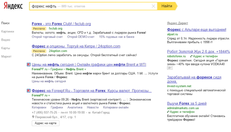The width and height of the screenshot is (231, 132).
Task: Click the invest-system.net URL
Action: [x=179, y=86]
